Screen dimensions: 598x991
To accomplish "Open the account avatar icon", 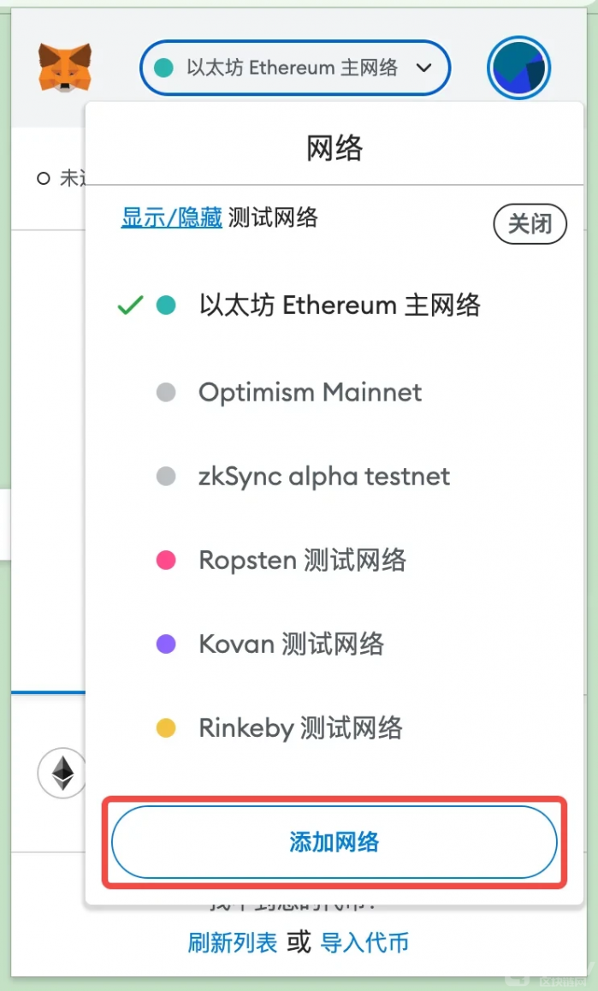I will pyautogui.click(x=519, y=65).
